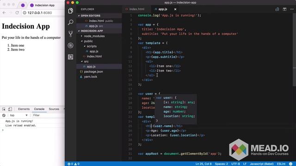Image resolution: width=296 pixels, height=166 pixels.
Task: Click the site info icon in address bar
Action: (25, 12)
